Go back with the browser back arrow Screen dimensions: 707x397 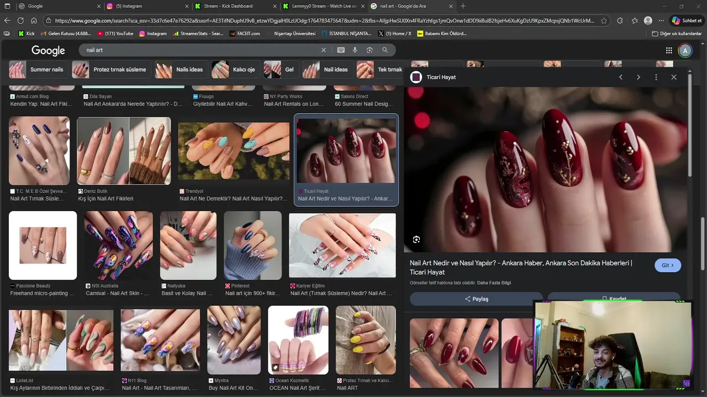pyautogui.click(x=7, y=20)
